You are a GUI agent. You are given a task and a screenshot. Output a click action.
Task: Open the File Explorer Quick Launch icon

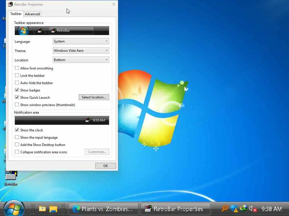pyautogui.click(x=53, y=209)
